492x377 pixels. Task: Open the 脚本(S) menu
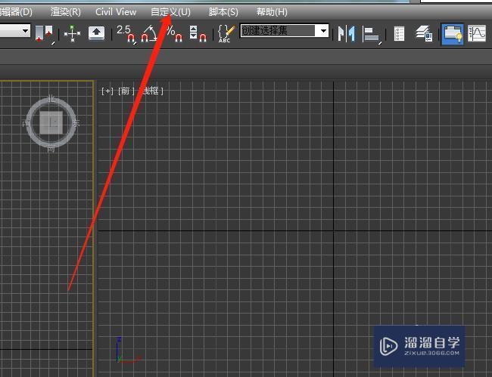[223, 12]
